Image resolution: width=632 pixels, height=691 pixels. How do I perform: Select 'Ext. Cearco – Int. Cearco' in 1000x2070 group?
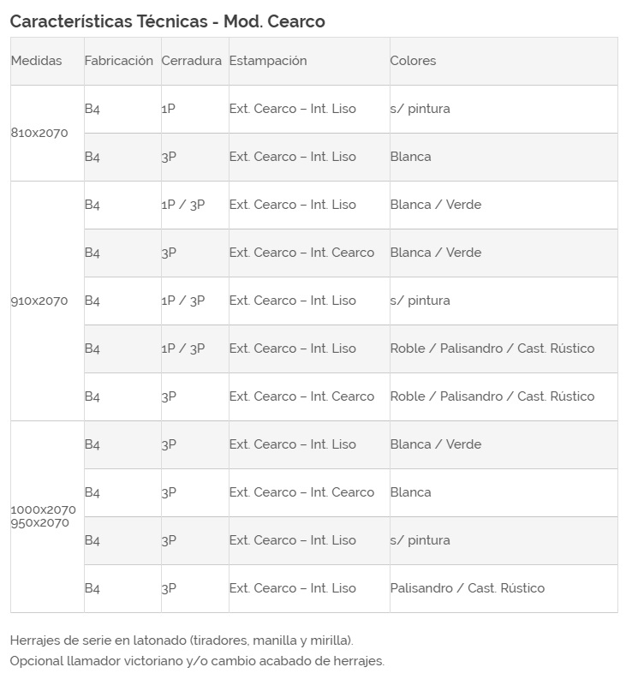point(301,492)
